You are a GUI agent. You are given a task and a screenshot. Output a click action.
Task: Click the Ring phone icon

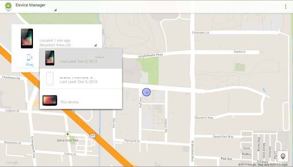[x=29, y=57]
